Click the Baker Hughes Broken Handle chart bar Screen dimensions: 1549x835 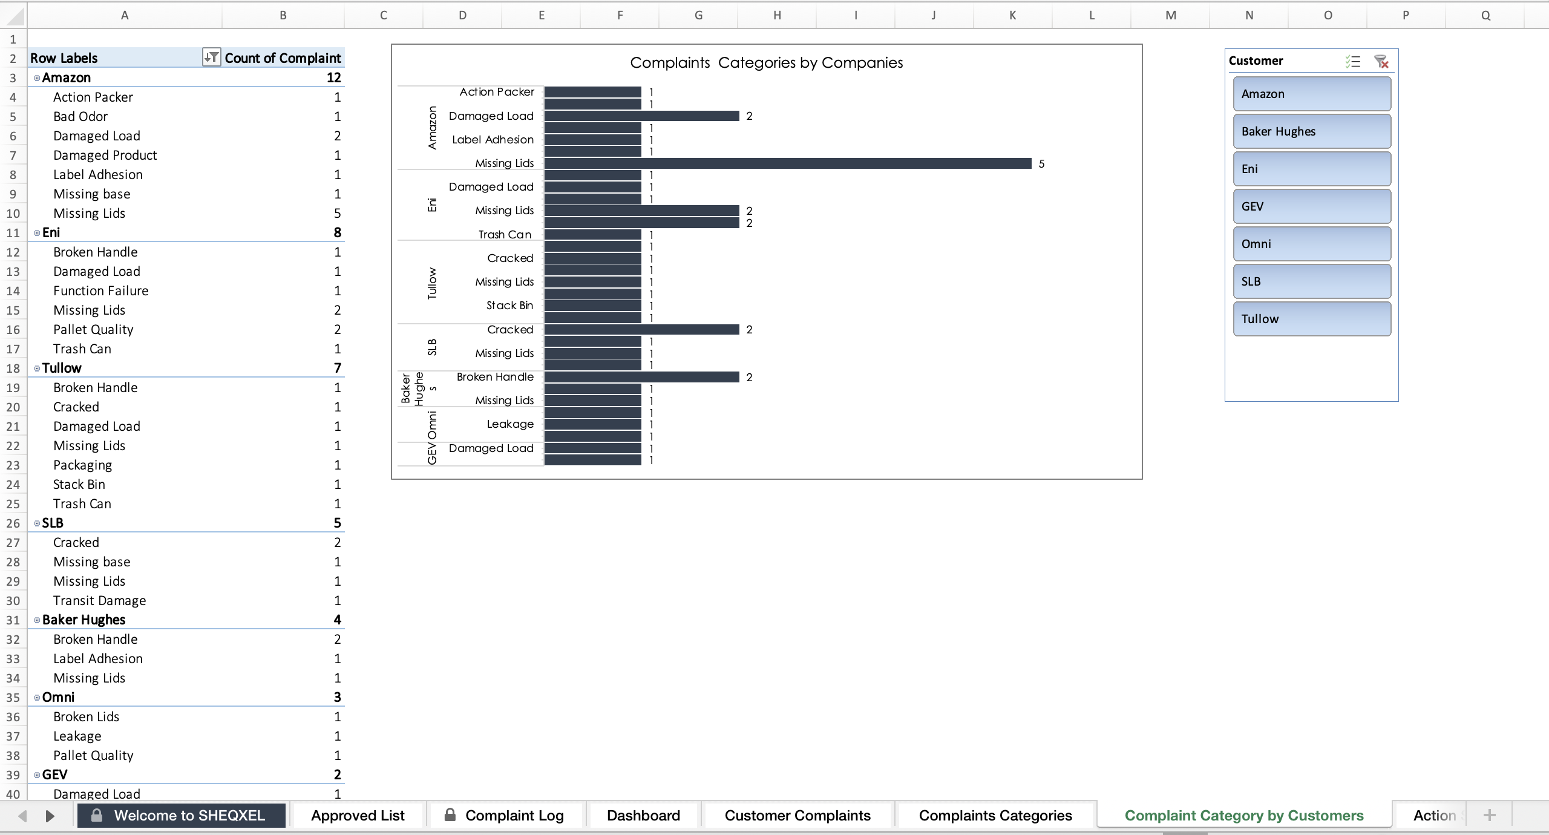(642, 377)
